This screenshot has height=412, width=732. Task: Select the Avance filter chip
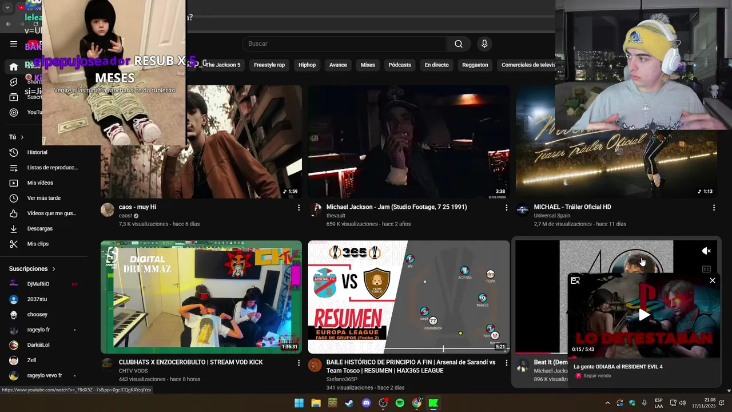point(338,65)
